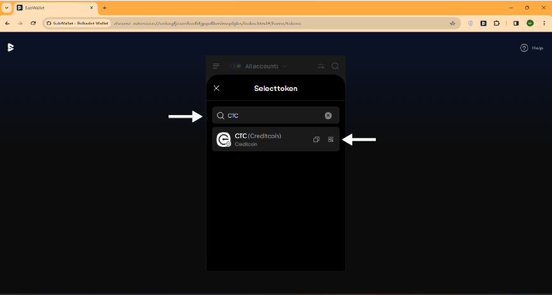Bookmark this page with star icon
The image size is (552, 295).
[452, 24]
